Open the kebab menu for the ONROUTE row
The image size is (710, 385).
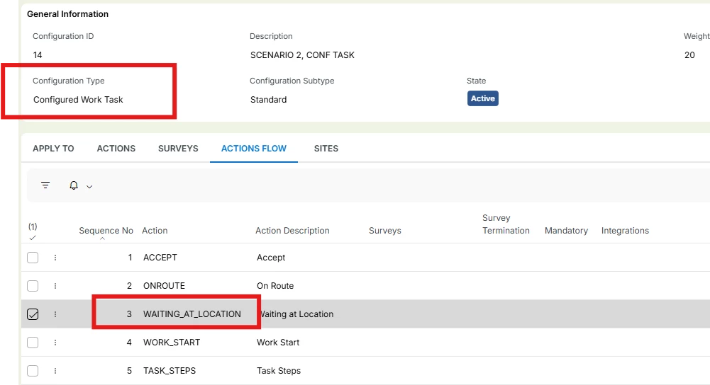pos(55,286)
